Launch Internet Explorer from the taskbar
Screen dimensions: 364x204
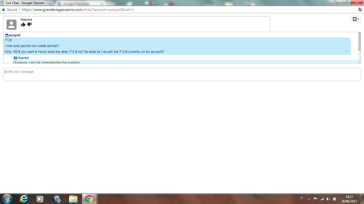pyautogui.click(x=24, y=199)
